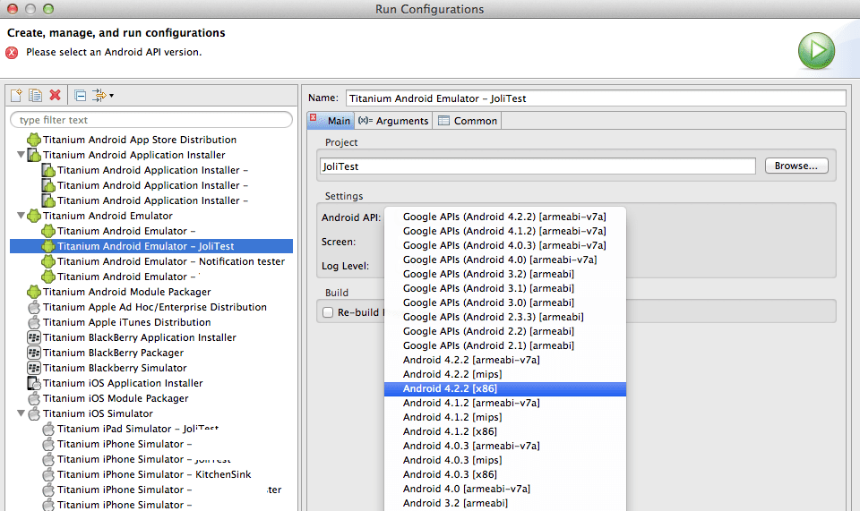
Task: Collapse the Titanium iOS Simulator node
Action: click(x=21, y=413)
